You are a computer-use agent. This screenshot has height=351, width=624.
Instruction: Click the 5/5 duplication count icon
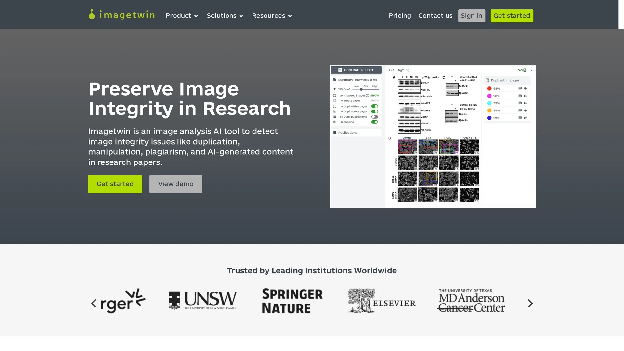(525, 70)
